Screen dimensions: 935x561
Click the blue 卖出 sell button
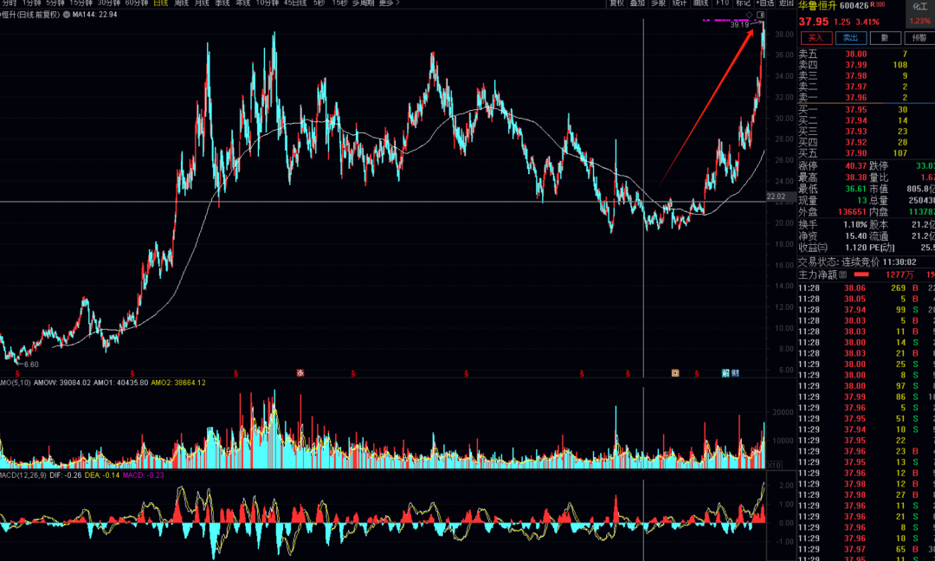850,38
